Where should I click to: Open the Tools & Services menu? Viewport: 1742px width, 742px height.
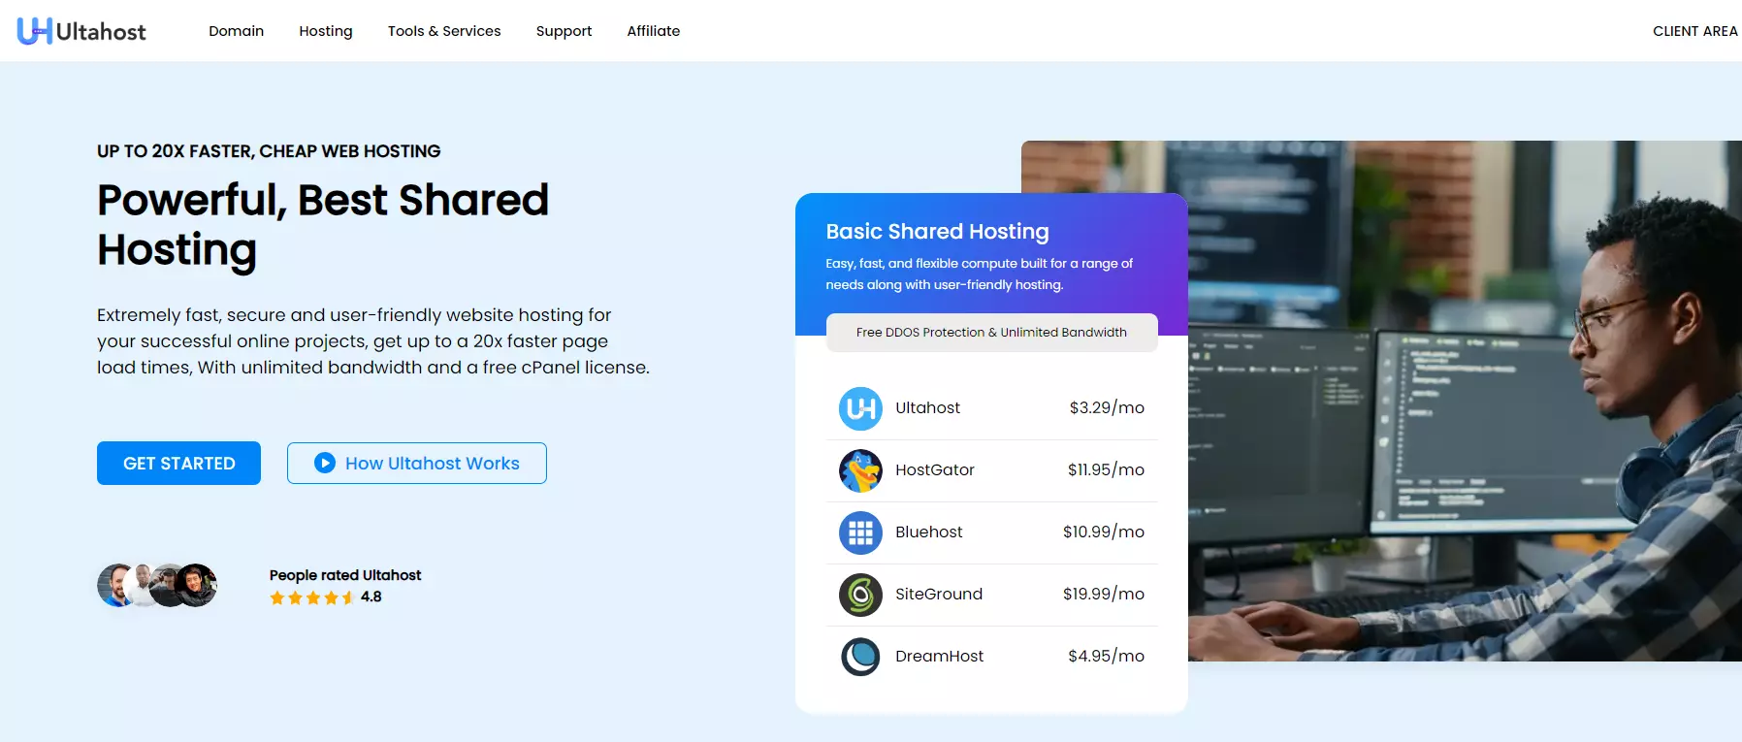tap(444, 31)
